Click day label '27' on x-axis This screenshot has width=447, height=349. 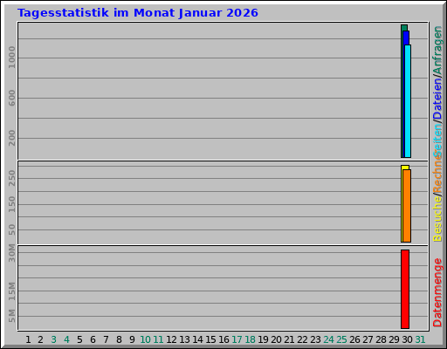point(368,339)
